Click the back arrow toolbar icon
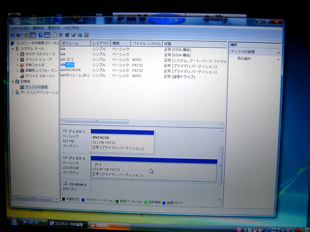Screen dimensions: 310x232 (12, 35)
